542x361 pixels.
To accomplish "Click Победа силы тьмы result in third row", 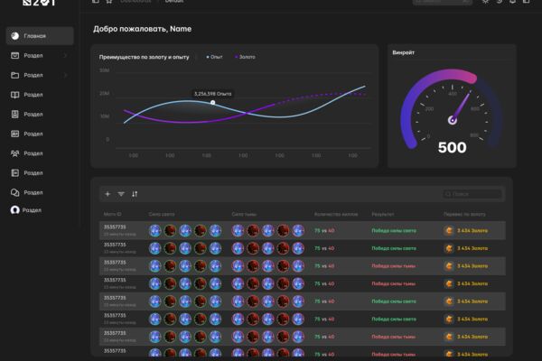I will pos(393,266).
